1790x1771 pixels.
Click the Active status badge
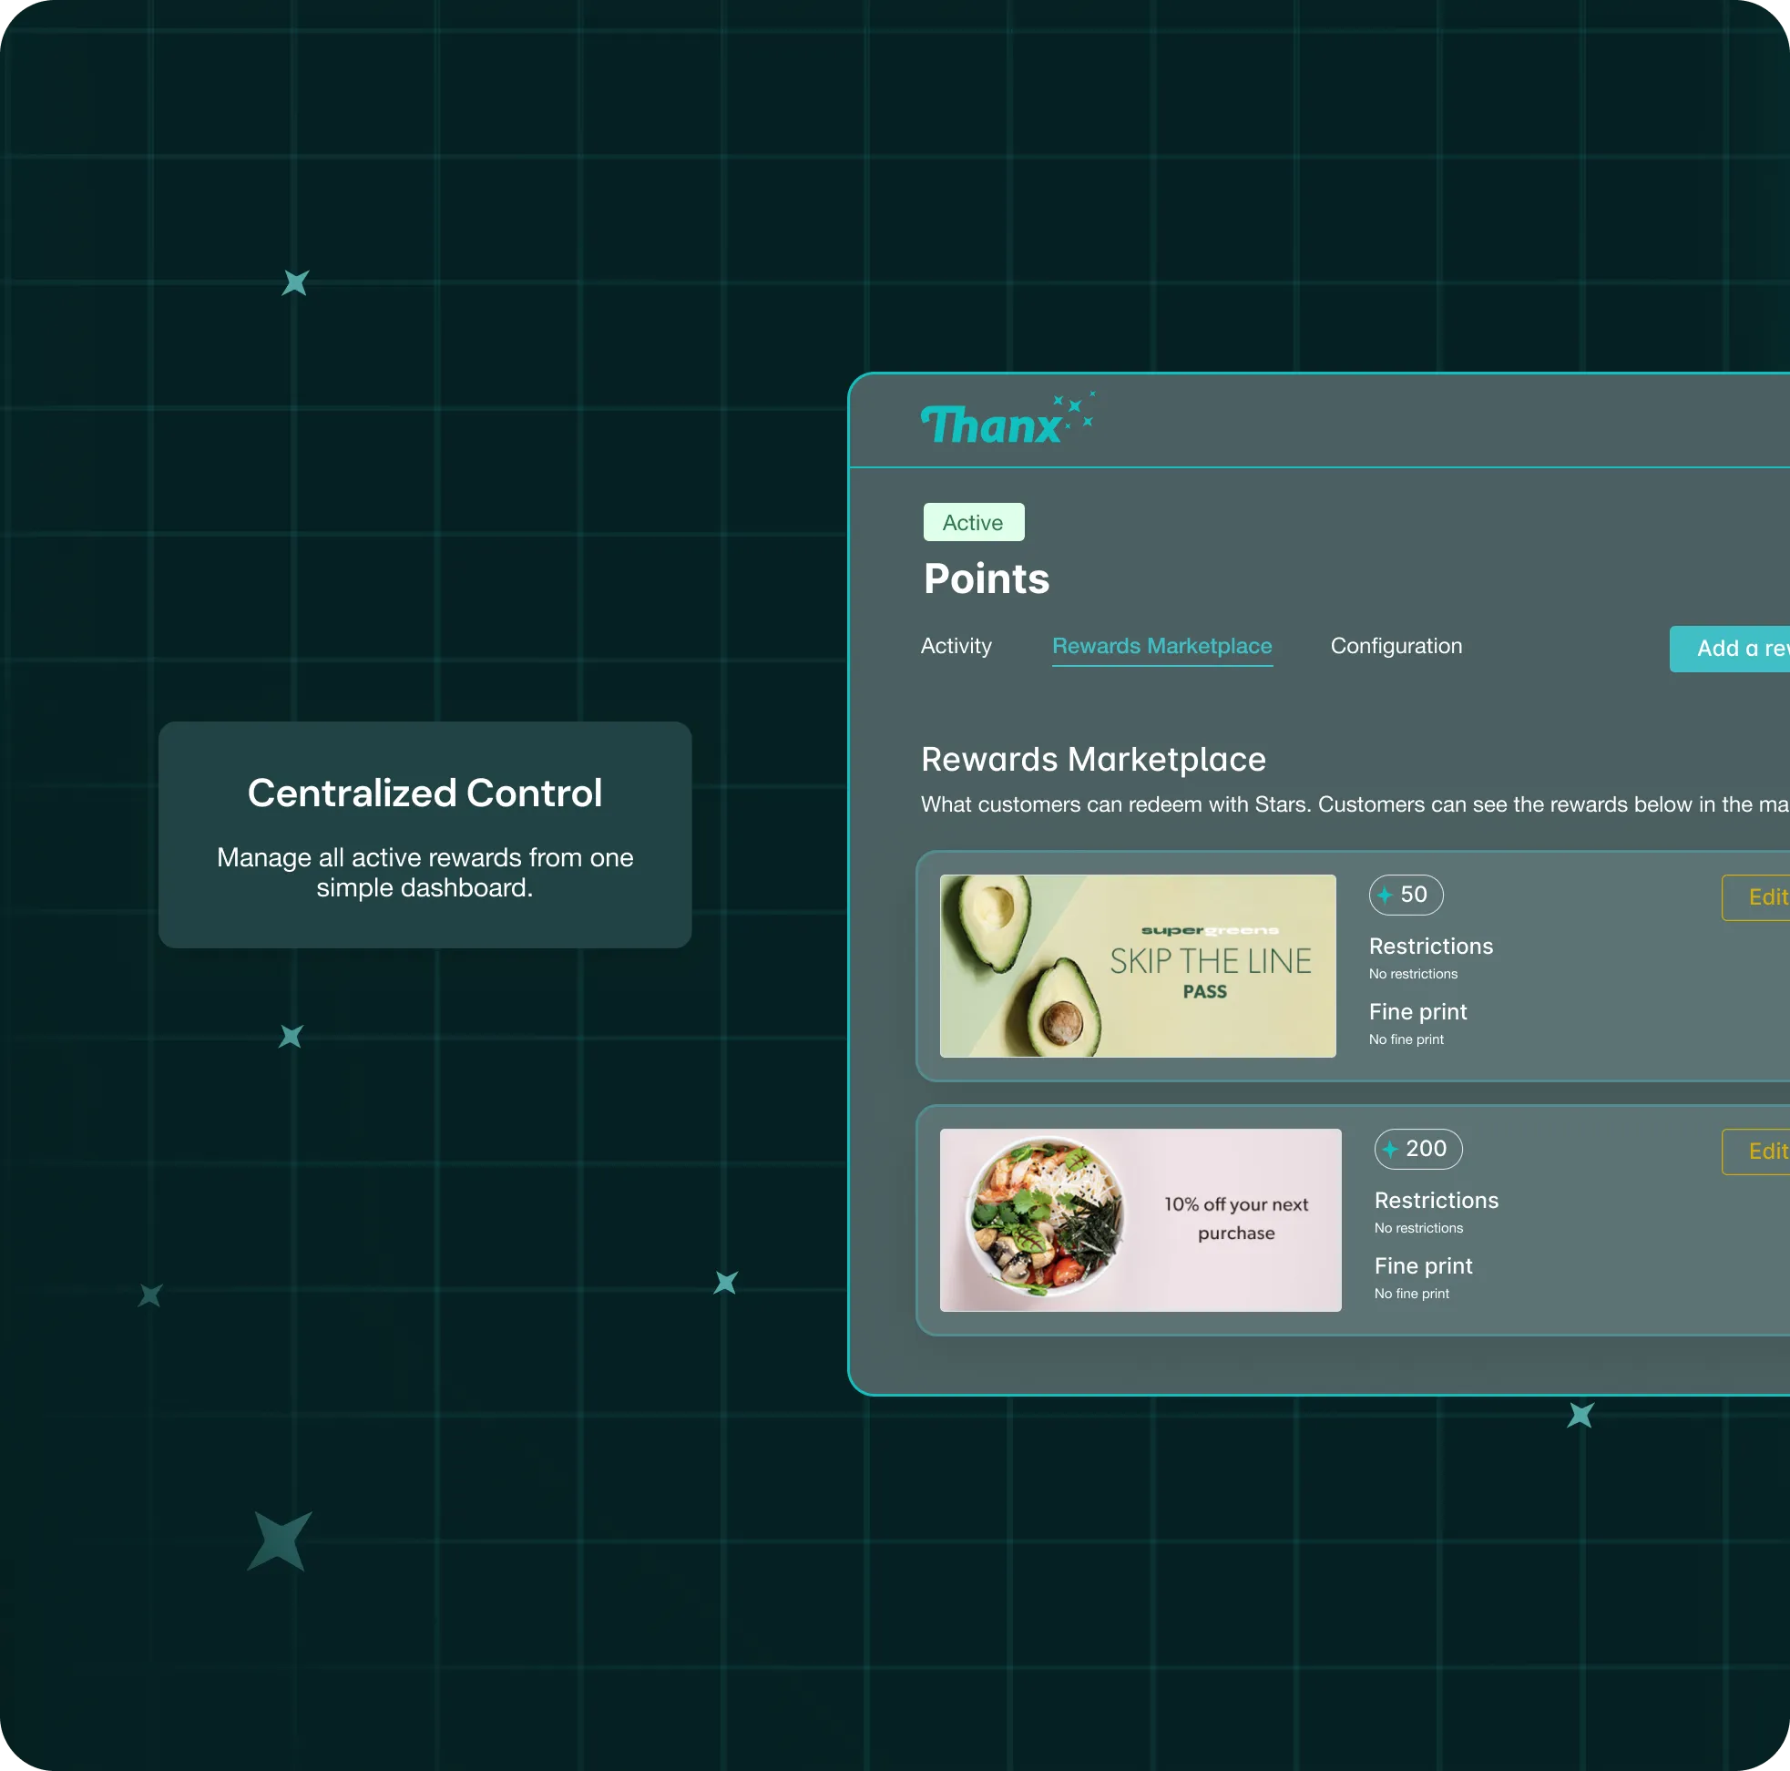pos(973,523)
